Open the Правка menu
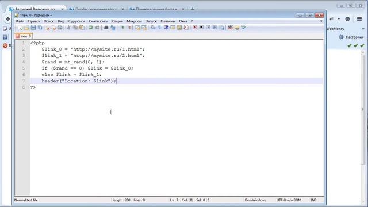Image resolution: width=368 pixels, height=207 pixels. 34,21
